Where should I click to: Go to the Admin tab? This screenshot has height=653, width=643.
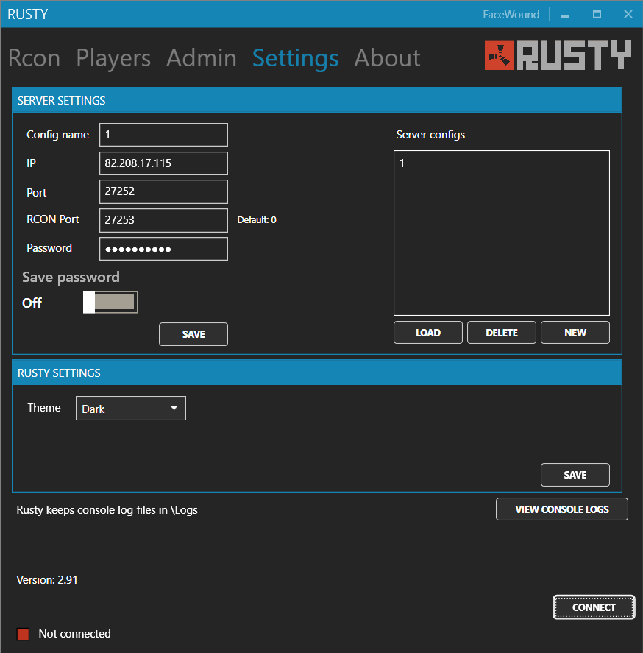click(x=202, y=57)
